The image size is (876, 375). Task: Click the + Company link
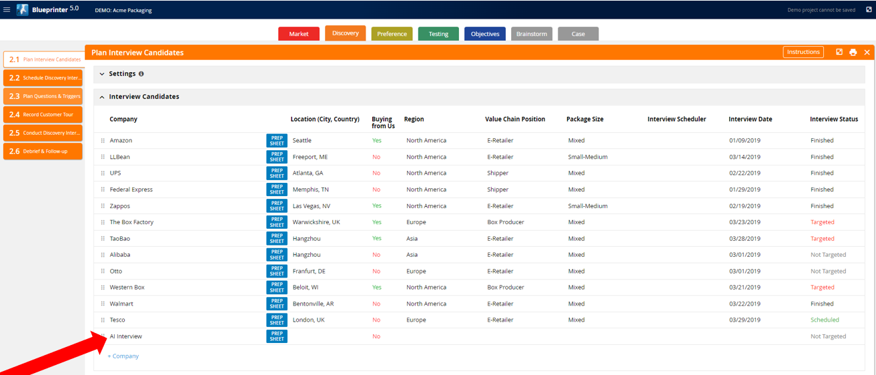pos(123,356)
